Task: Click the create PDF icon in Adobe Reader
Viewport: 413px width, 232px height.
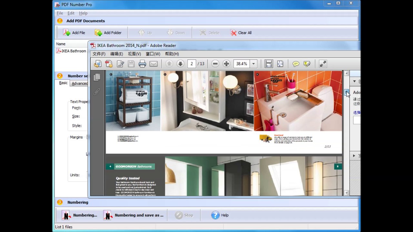Action: (x=109, y=64)
